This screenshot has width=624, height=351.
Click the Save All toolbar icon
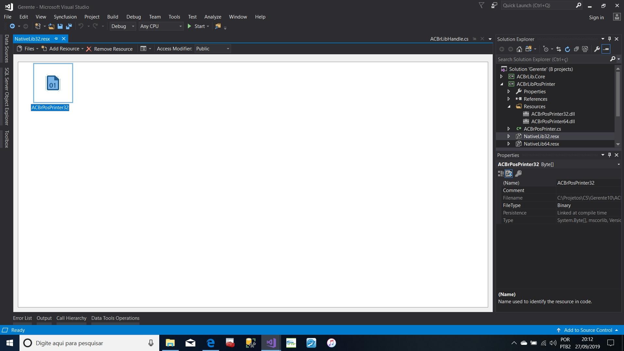pyautogui.click(x=69, y=26)
